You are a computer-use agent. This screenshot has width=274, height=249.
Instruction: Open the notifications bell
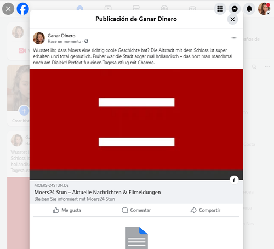[249, 9]
